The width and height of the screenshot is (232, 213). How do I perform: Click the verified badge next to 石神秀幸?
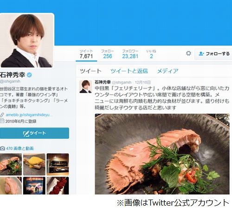point(29,75)
